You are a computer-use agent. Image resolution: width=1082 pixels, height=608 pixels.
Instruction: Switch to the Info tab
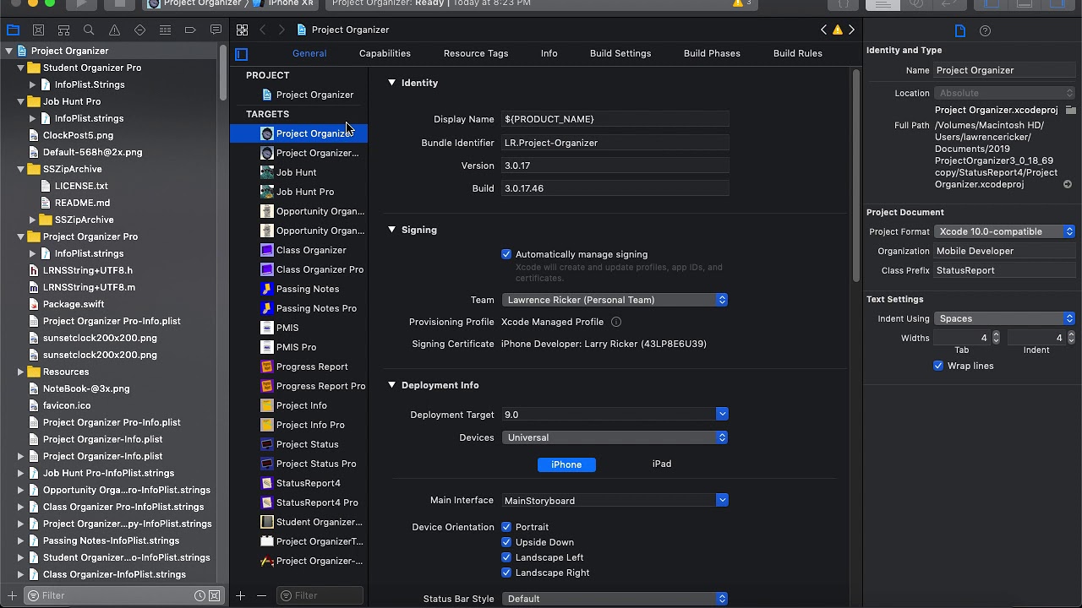[x=549, y=53]
